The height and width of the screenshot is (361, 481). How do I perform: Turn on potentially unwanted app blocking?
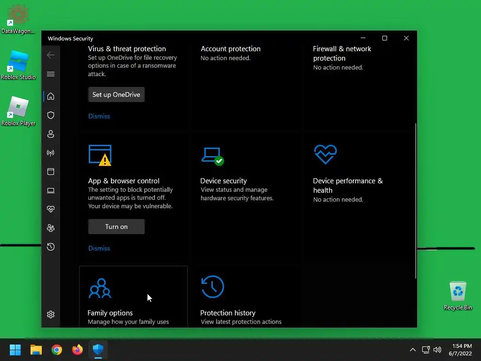point(116,227)
